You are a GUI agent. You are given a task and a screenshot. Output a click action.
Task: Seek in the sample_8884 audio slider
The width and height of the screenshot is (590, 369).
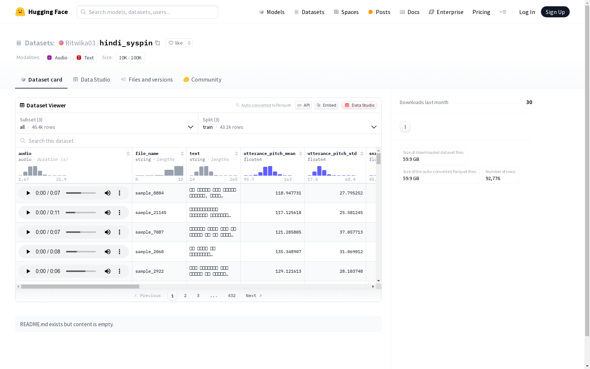(x=81, y=193)
